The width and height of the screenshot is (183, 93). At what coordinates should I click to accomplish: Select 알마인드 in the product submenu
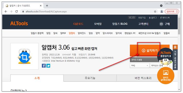(82, 33)
